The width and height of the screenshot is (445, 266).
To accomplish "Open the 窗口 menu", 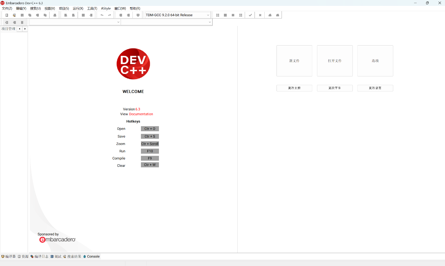I will tap(120, 8).
